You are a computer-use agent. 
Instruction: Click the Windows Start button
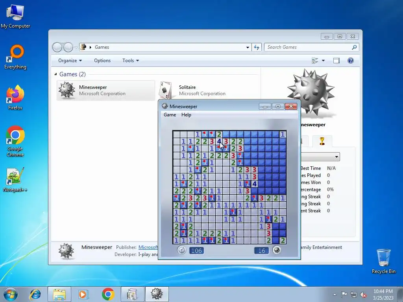pyautogui.click(x=11, y=294)
